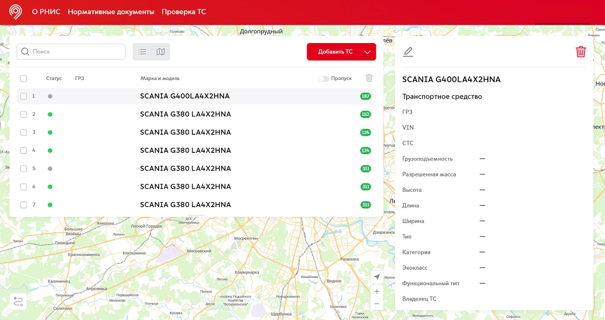Open Нормативные документы section

pyautogui.click(x=111, y=12)
